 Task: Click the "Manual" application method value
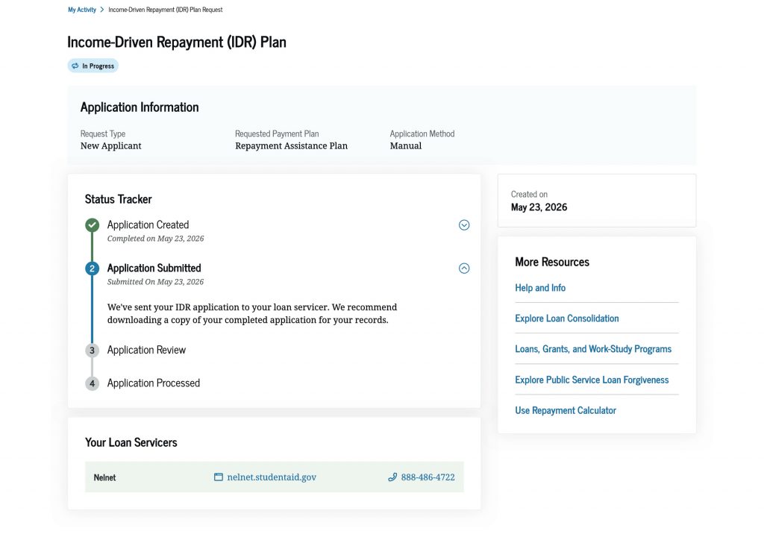coord(405,146)
